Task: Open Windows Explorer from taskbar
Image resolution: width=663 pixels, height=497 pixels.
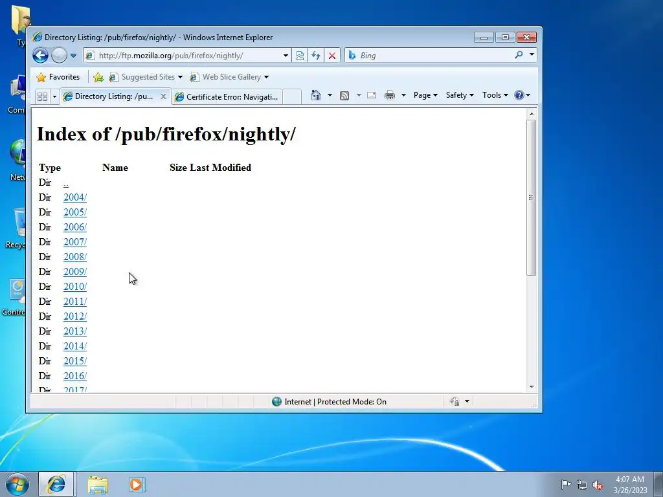Action: click(98, 484)
